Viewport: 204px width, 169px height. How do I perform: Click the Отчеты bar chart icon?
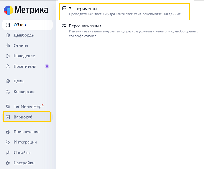coord(8,45)
